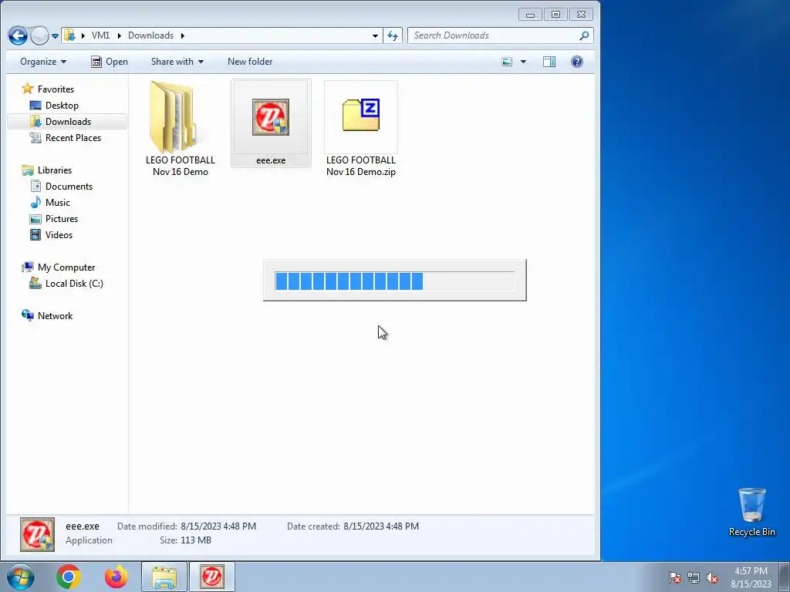Open Help via the question mark icon
This screenshot has width=790, height=592.
pos(577,62)
